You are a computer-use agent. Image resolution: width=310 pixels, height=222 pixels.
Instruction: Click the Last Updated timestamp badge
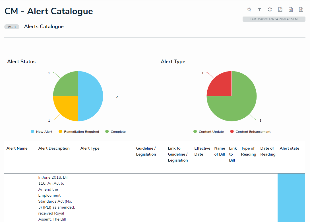coord(274,19)
